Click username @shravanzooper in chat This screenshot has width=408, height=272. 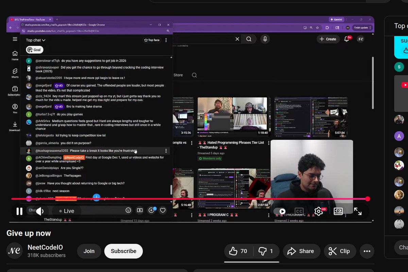click(47, 67)
